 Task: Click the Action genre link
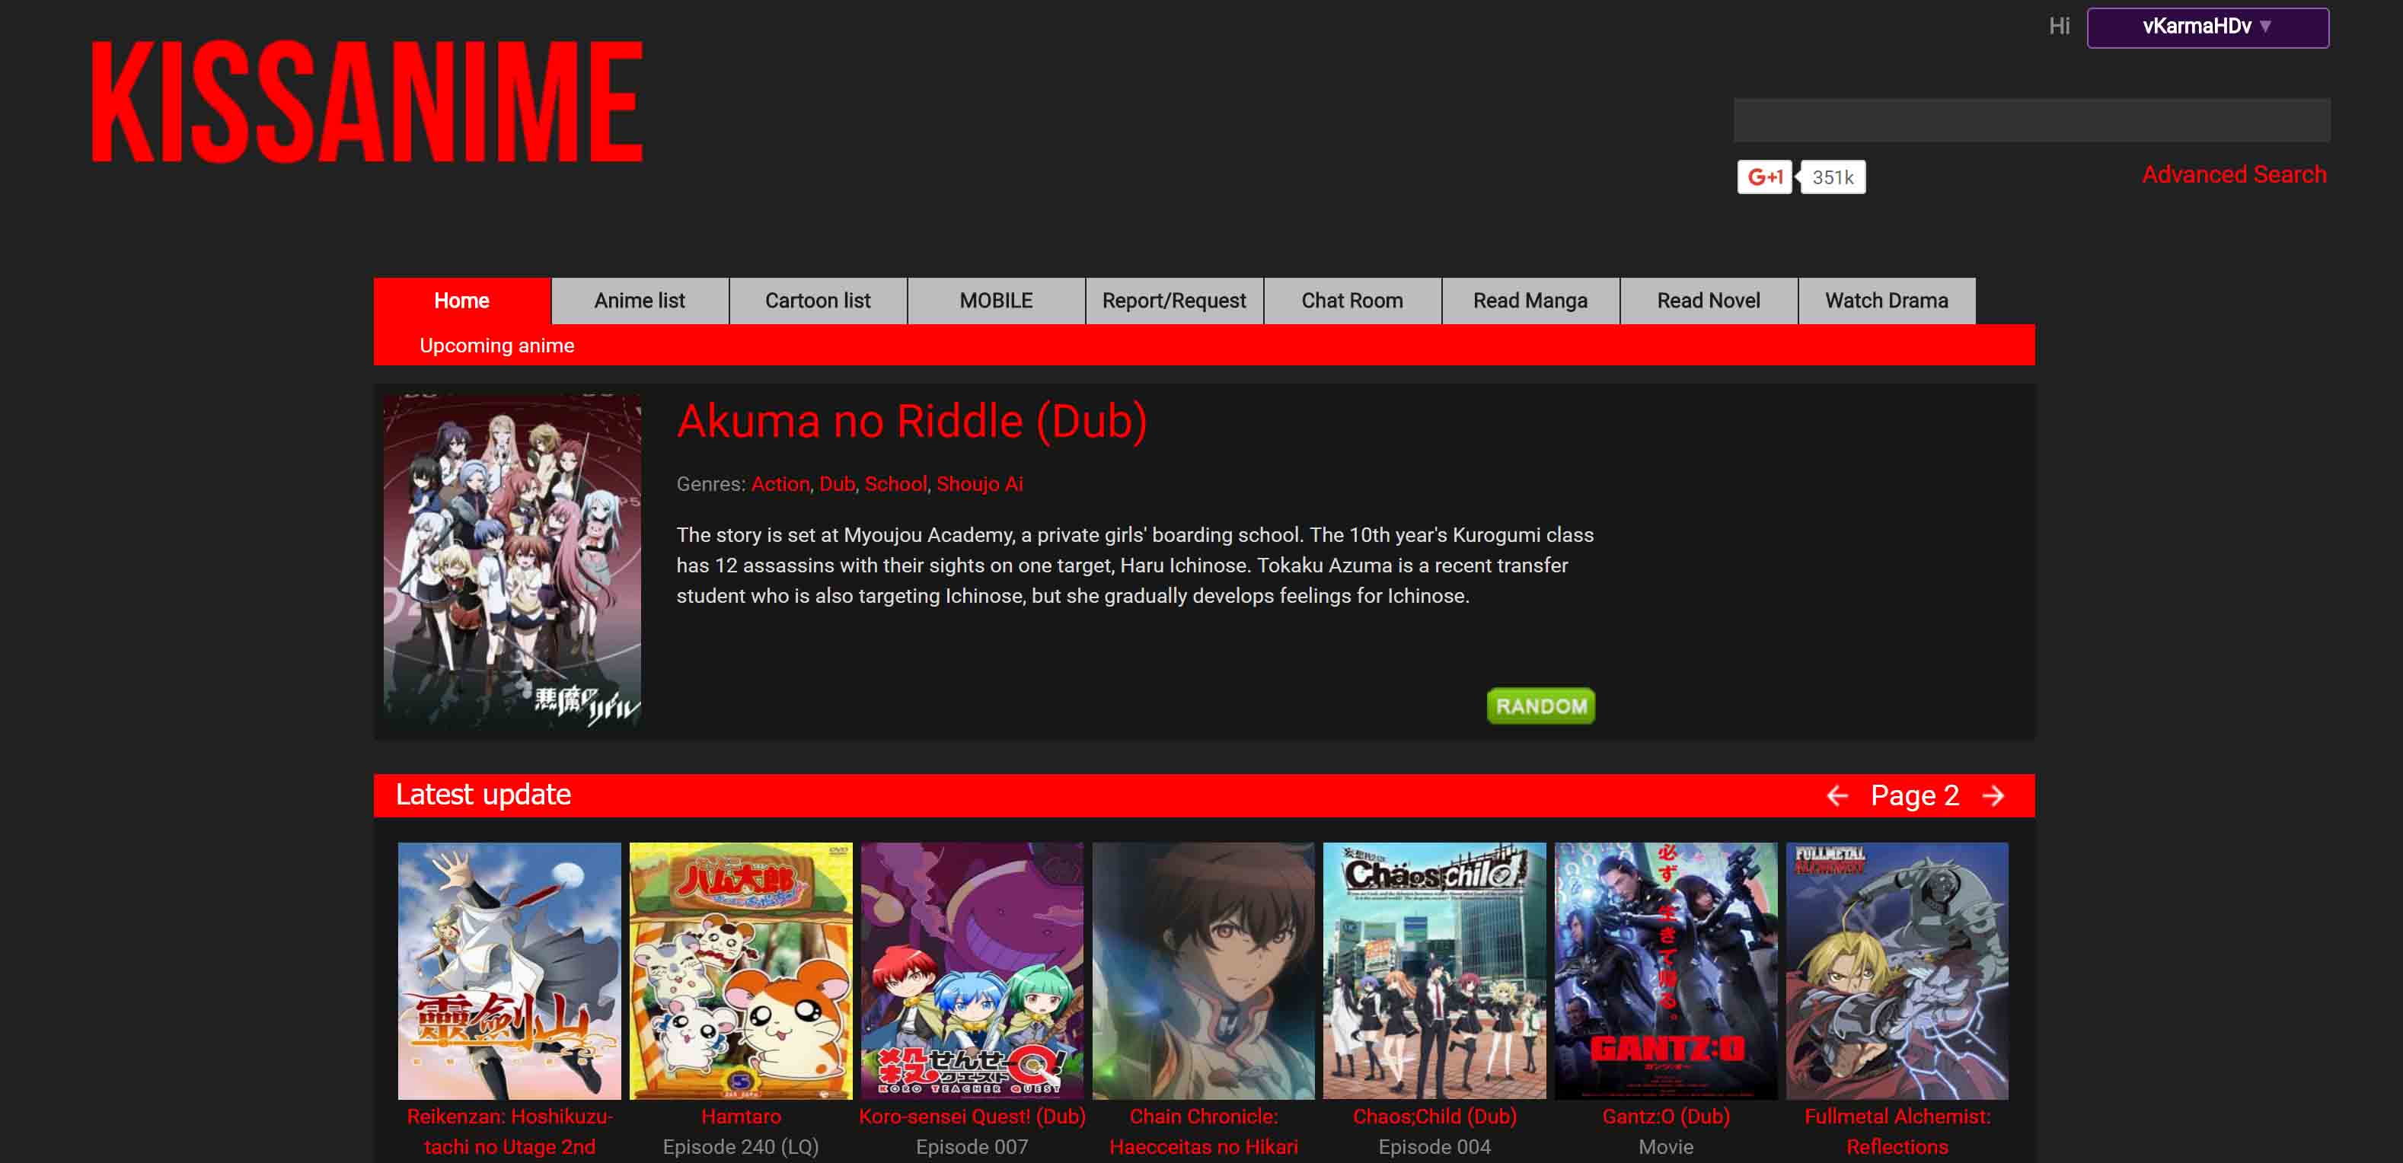(780, 484)
